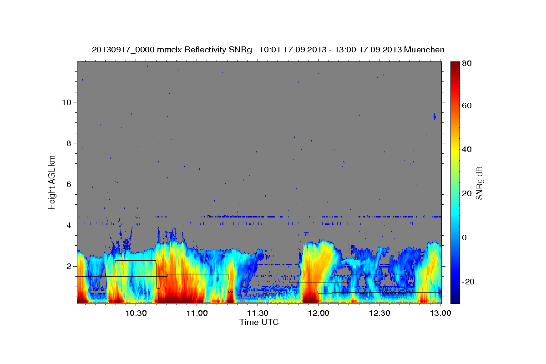This screenshot has height=364, width=546.
Task: Click the yellow band of the colorbar
Action: 455,149
